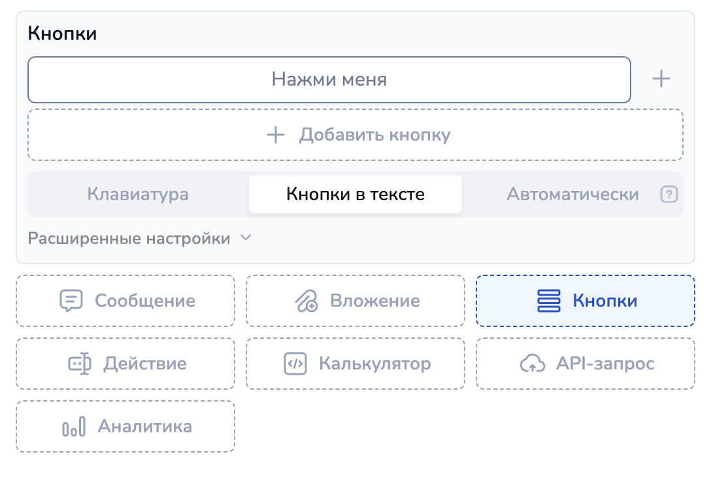The height and width of the screenshot is (480, 711).
Task: Set button mode to Автоматически
Action: (x=572, y=194)
